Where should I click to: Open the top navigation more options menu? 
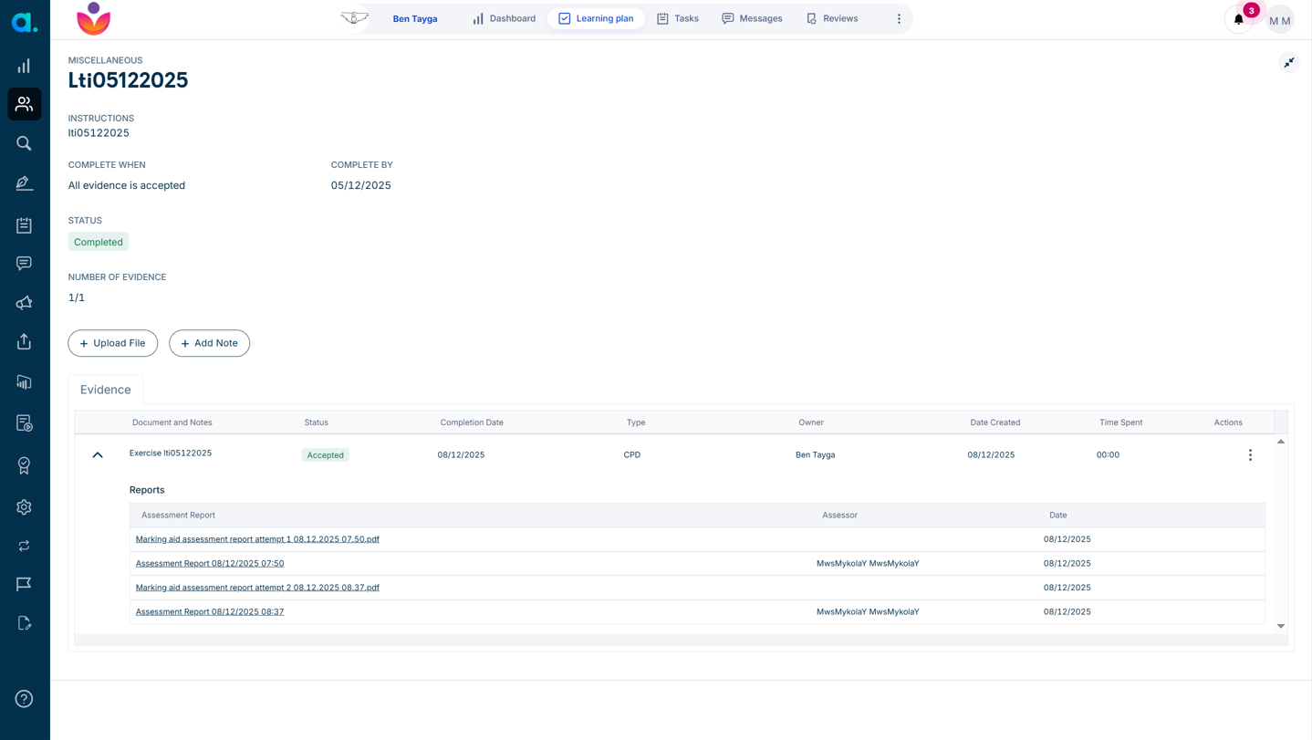click(899, 18)
